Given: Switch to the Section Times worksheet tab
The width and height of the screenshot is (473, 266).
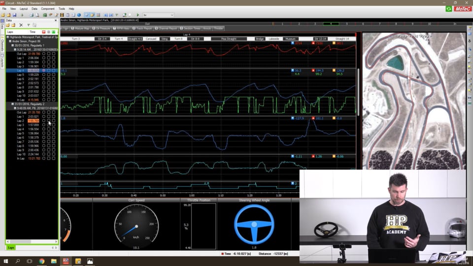Looking at the screenshot, I should tap(190, 29).
